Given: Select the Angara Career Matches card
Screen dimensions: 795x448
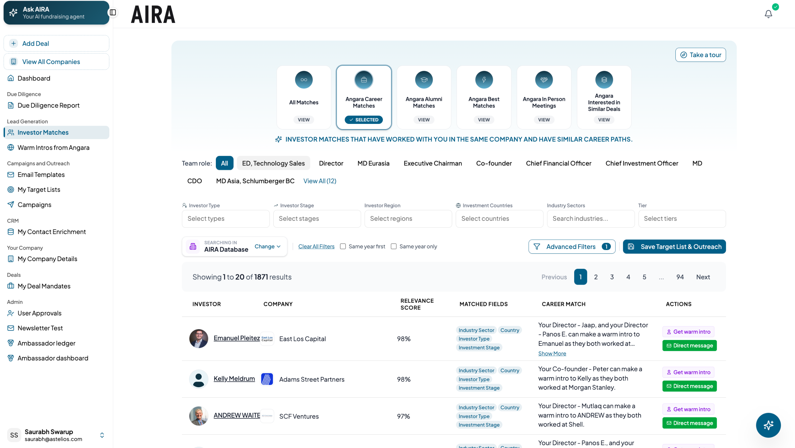Looking at the screenshot, I should pos(364,97).
